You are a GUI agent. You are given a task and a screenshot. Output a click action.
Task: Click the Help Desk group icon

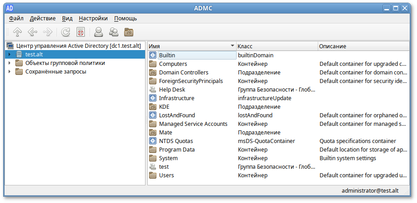pos(153,89)
